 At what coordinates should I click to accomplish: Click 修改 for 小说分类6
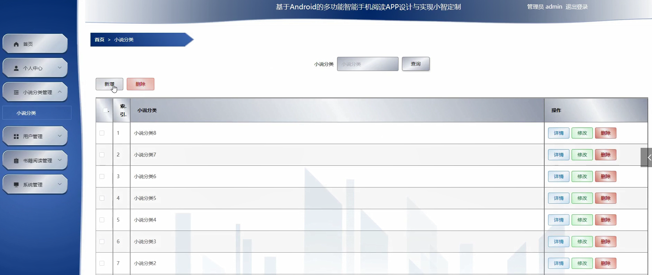click(582, 176)
